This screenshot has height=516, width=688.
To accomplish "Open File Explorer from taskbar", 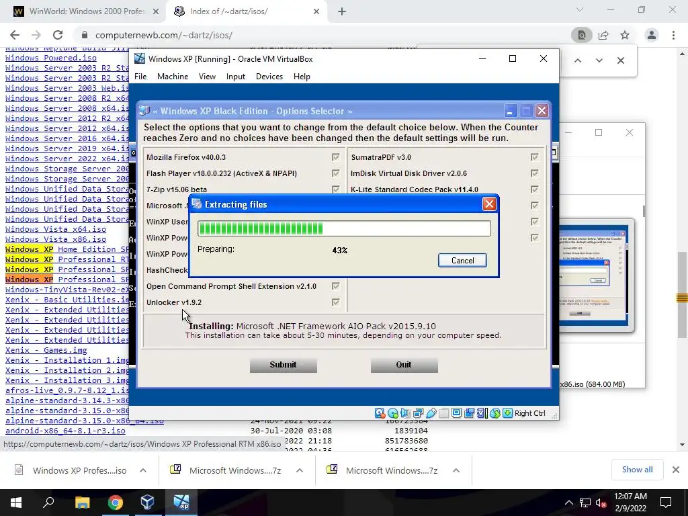I will [x=82, y=503].
